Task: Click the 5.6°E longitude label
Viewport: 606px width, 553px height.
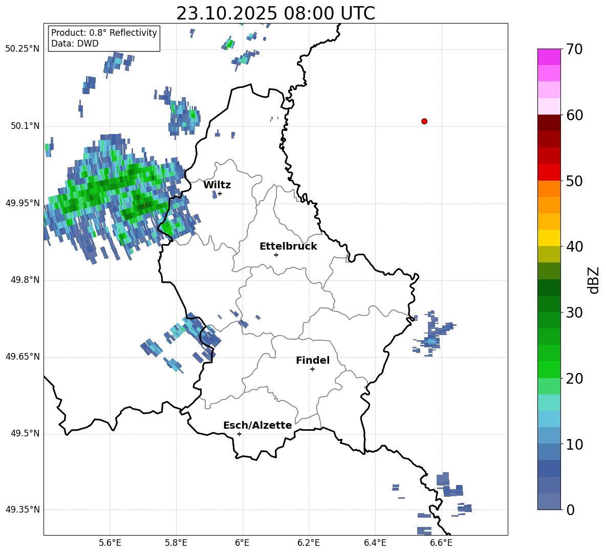Action: pos(110,543)
